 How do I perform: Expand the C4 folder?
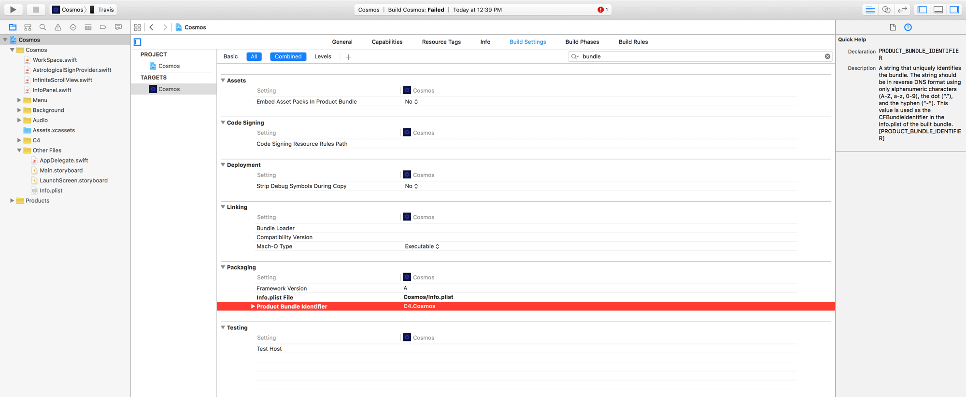click(19, 140)
